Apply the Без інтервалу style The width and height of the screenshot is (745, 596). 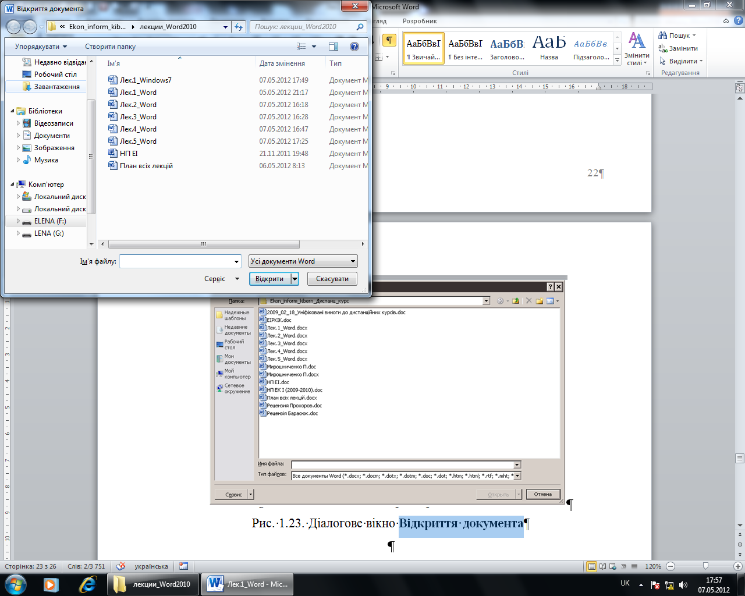click(x=465, y=48)
